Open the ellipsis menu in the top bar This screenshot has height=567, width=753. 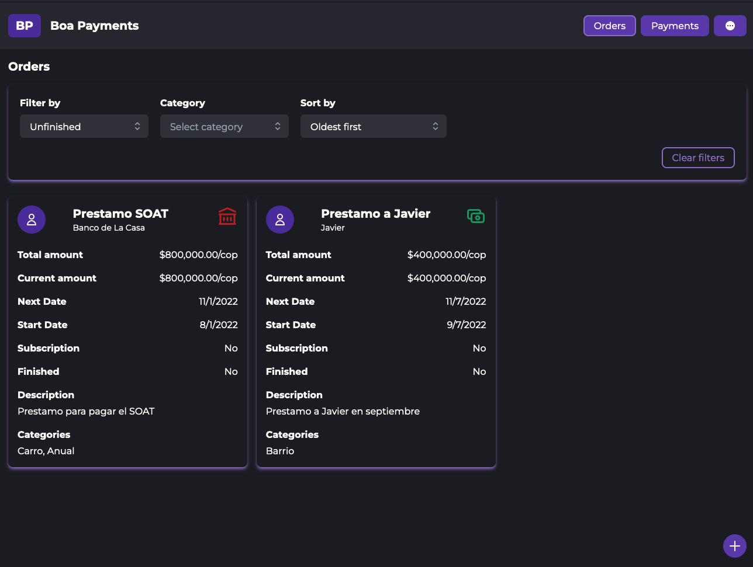(x=730, y=25)
